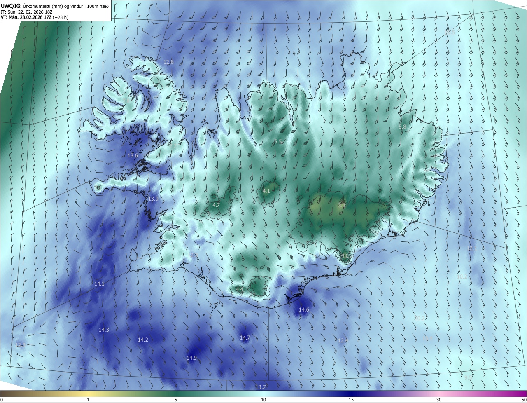Click colorbar tick label 1
The width and height of the screenshot is (527, 403).
(x=88, y=400)
